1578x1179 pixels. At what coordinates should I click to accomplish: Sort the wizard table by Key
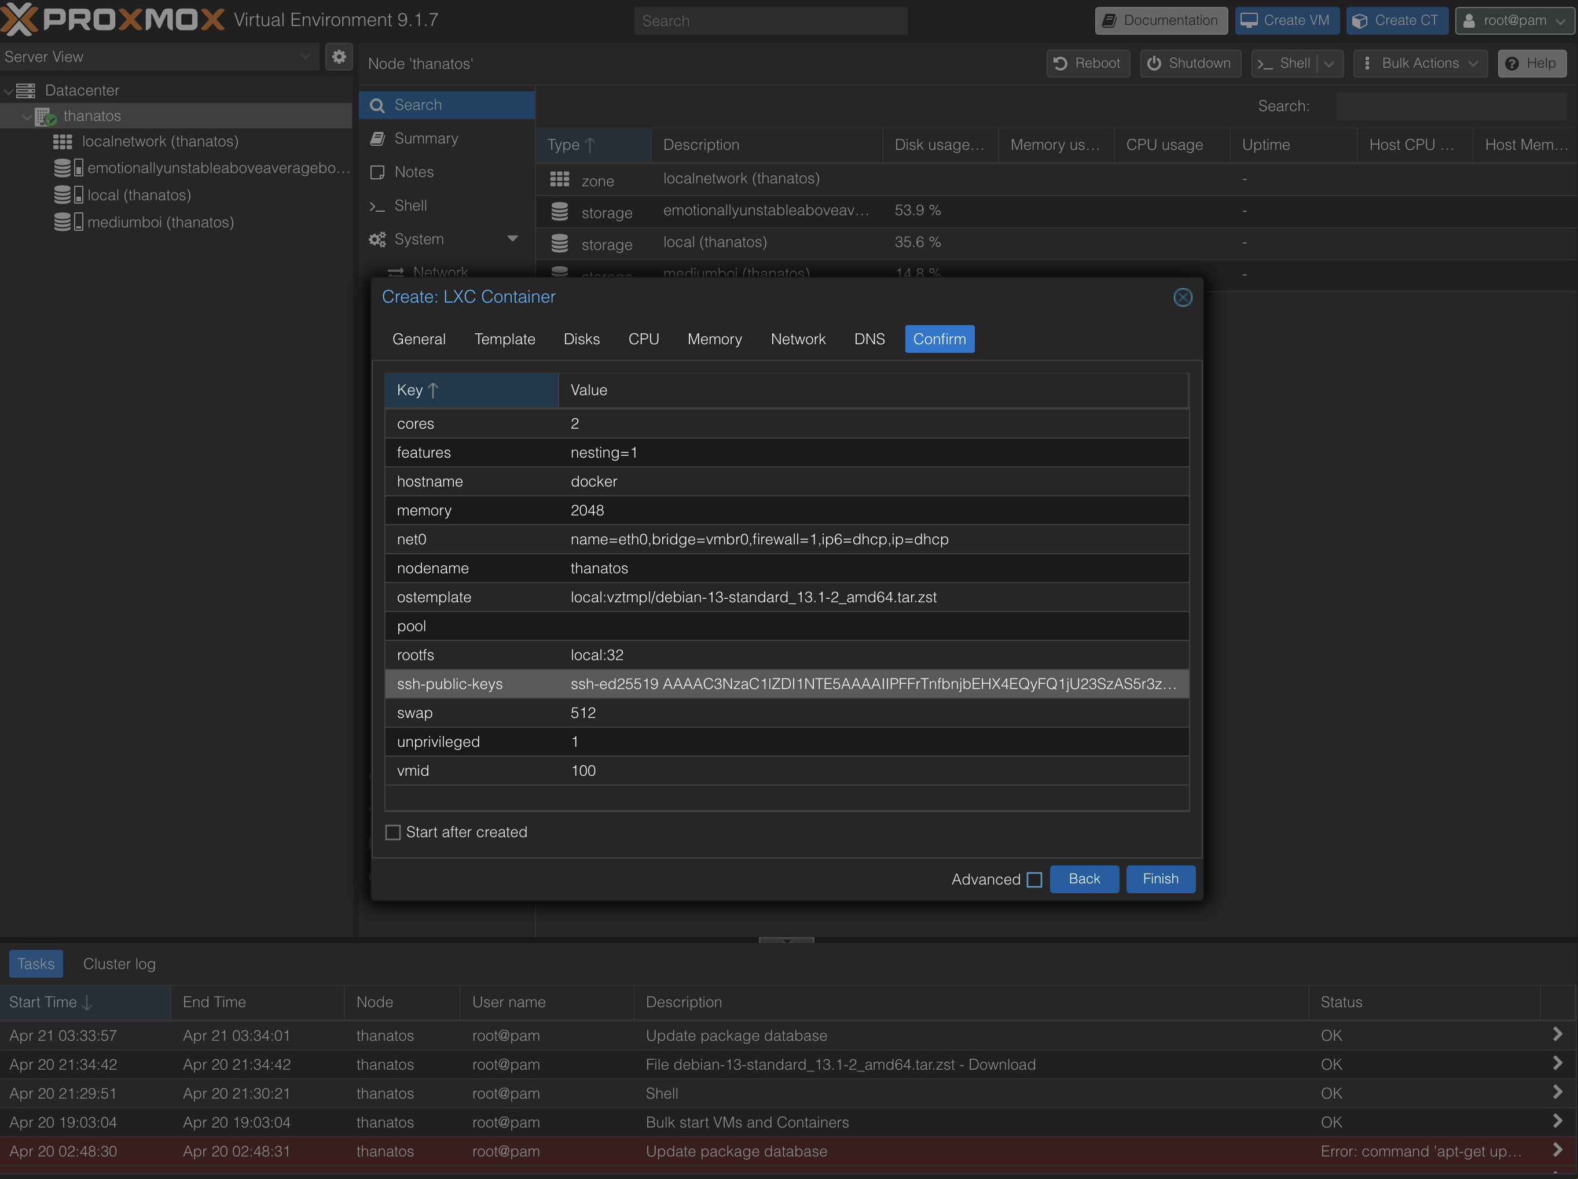coord(472,390)
